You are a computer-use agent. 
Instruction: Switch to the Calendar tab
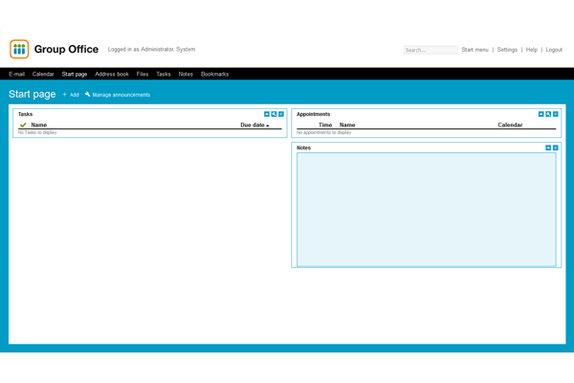[43, 74]
